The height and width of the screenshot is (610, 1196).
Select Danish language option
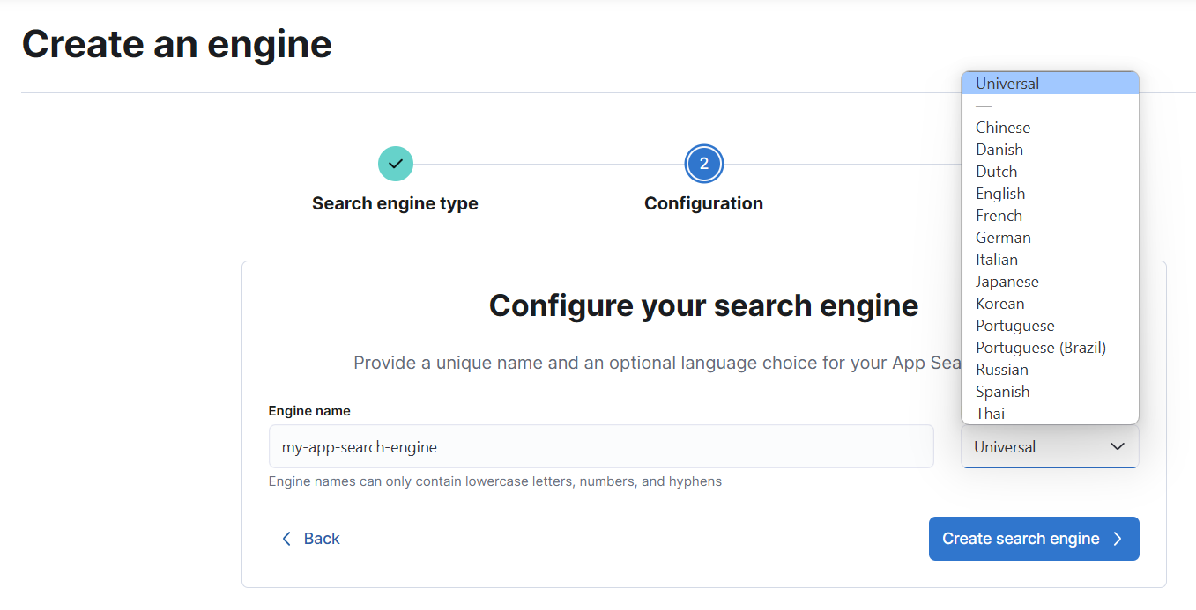pyautogui.click(x=999, y=150)
